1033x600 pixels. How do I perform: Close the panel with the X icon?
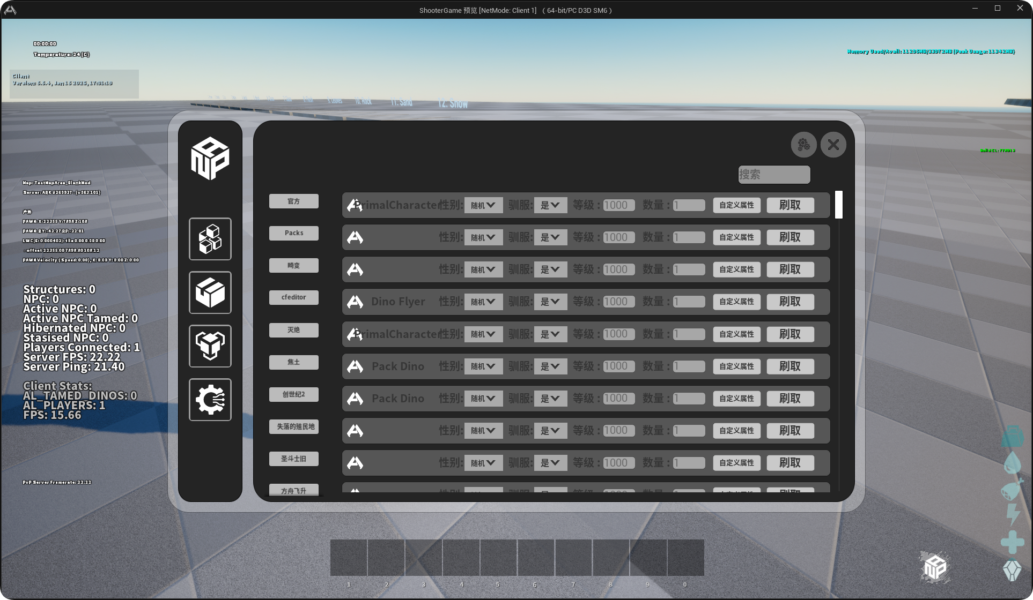[833, 145]
